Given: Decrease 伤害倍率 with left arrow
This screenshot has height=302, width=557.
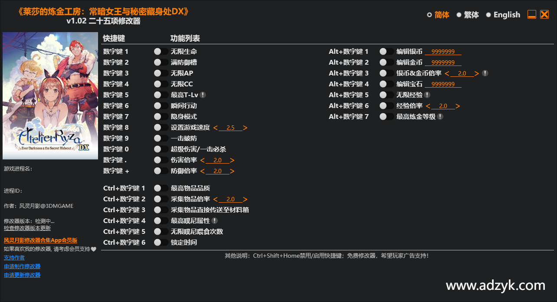Looking at the screenshot, I should point(203,161).
